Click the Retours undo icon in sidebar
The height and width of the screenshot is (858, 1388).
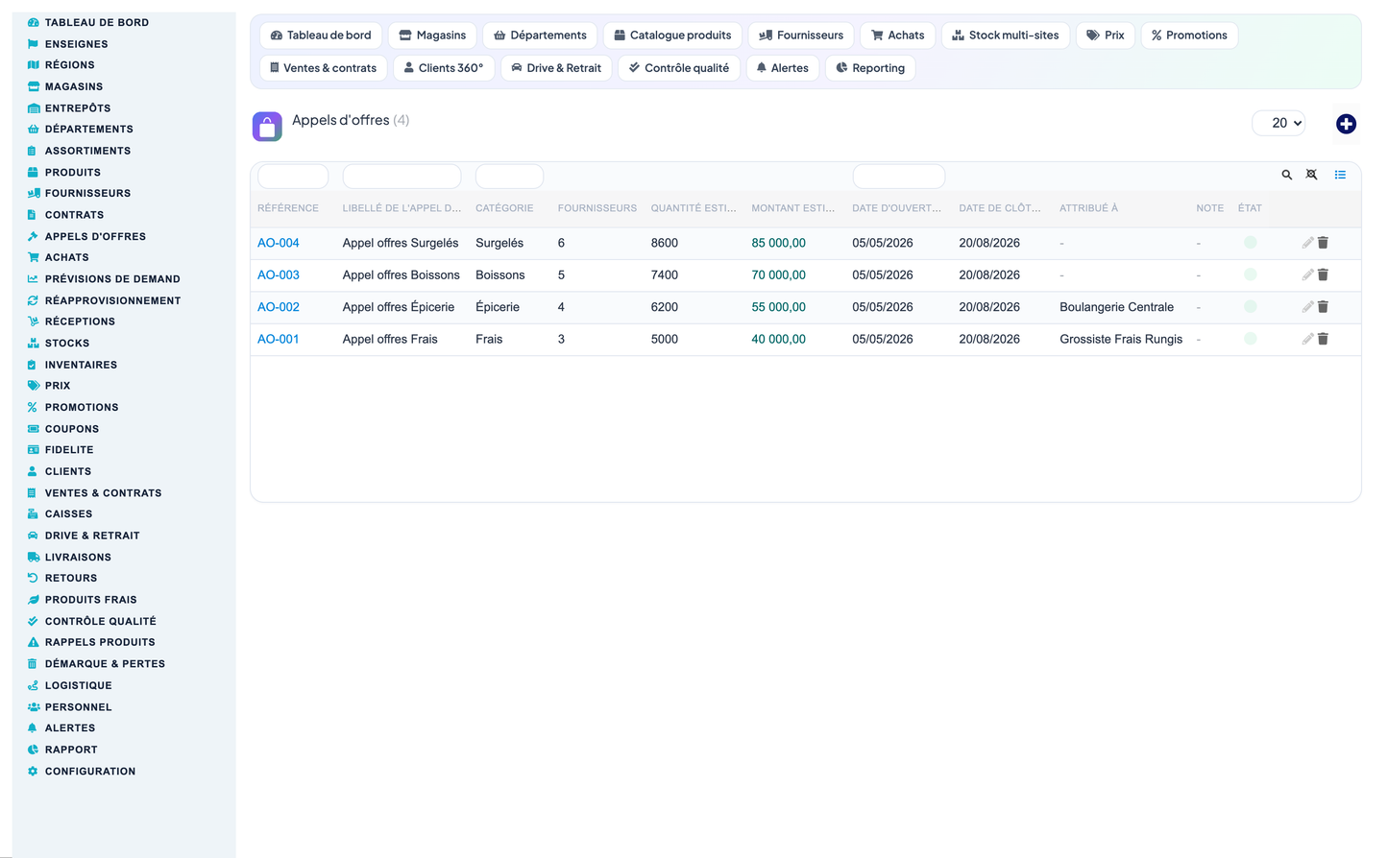point(33,578)
